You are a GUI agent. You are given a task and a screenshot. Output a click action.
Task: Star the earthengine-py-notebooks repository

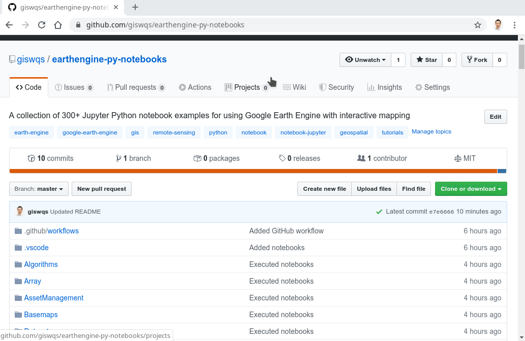(x=426, y=60)
